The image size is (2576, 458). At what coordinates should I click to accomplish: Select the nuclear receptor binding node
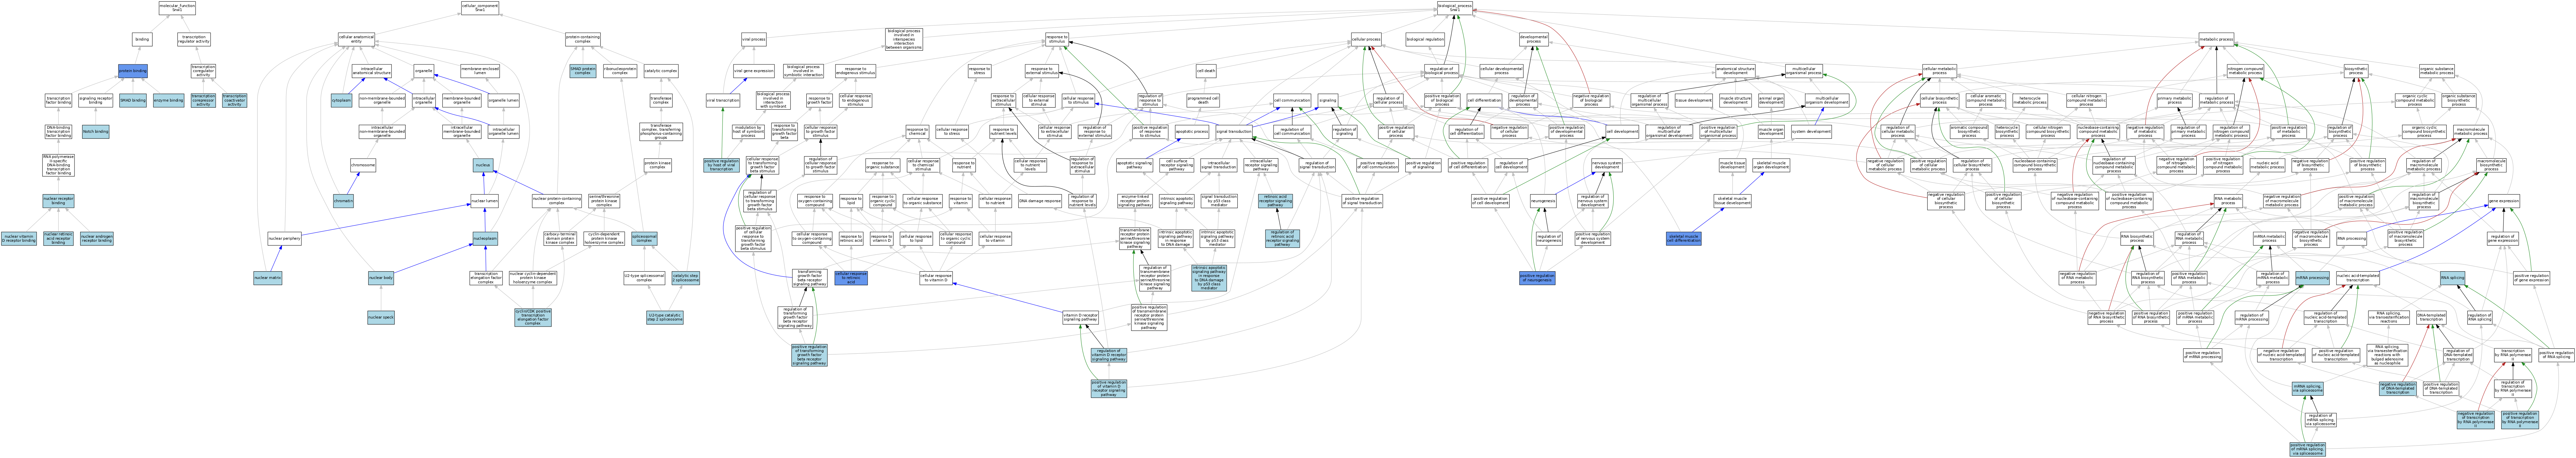tap(58, 201)
